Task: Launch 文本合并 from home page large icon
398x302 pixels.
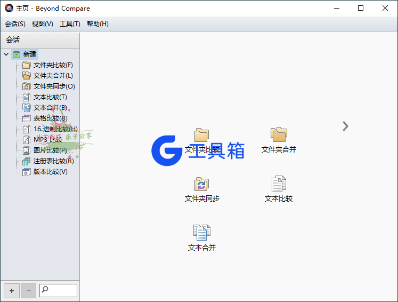Action: (x=202, y=233)
